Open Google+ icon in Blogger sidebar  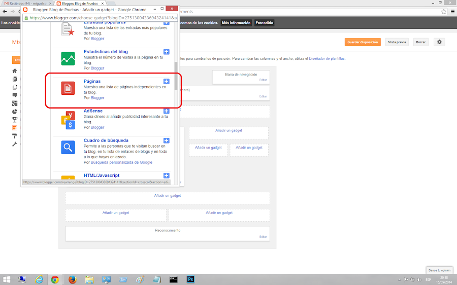coord(15,103)
